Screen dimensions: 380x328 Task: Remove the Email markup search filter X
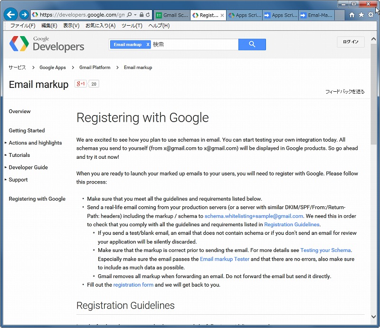[148, 45]
